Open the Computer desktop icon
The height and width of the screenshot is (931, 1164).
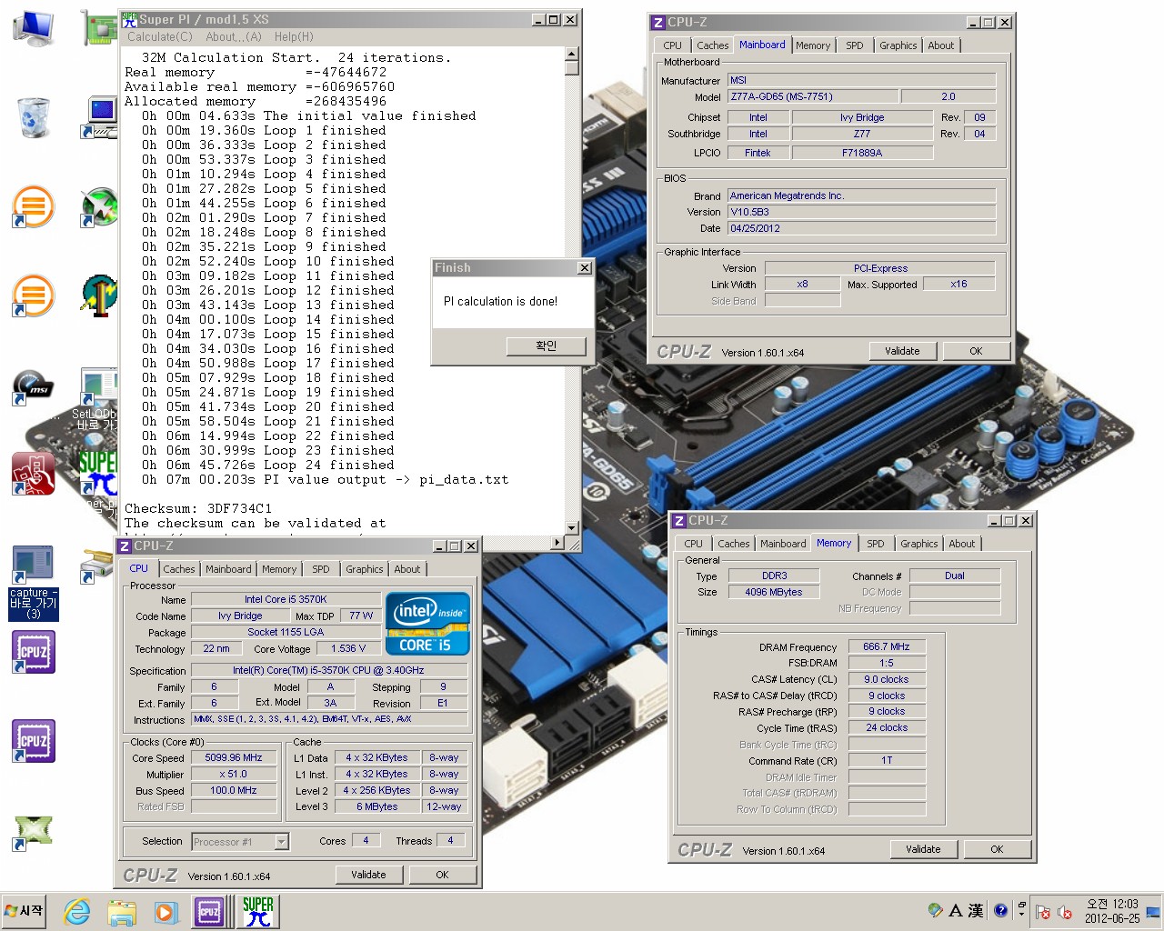point(34,27)
